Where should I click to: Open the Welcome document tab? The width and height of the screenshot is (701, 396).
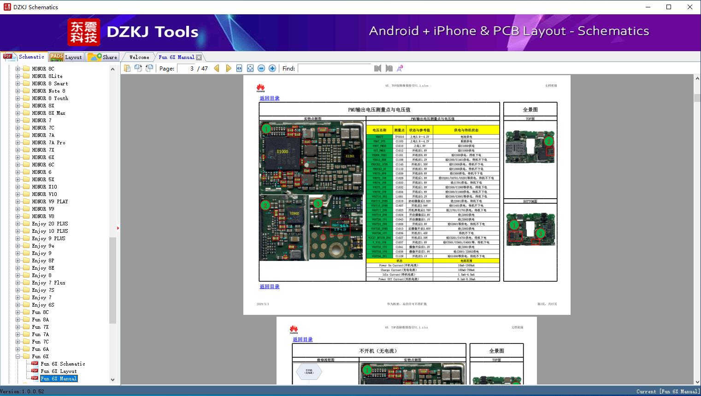pos(139,57)
